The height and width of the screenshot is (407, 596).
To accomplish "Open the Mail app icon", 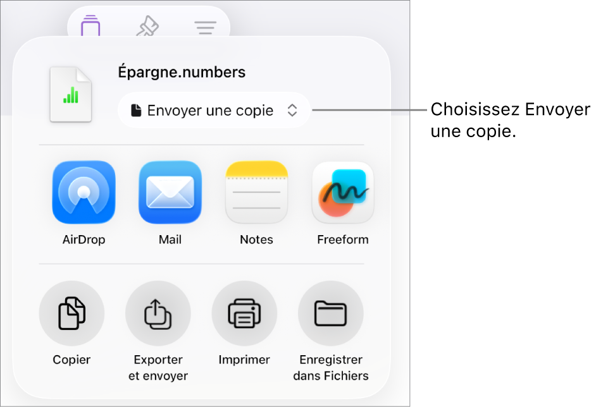I will click(170, 192).
